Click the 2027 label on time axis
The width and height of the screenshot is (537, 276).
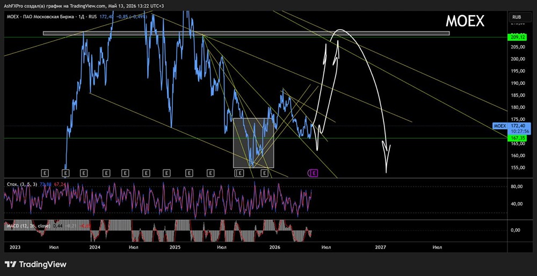click(x=381, y=247)
